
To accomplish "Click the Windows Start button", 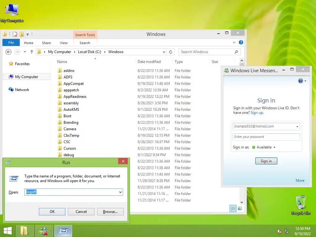I will coord(8,231).
